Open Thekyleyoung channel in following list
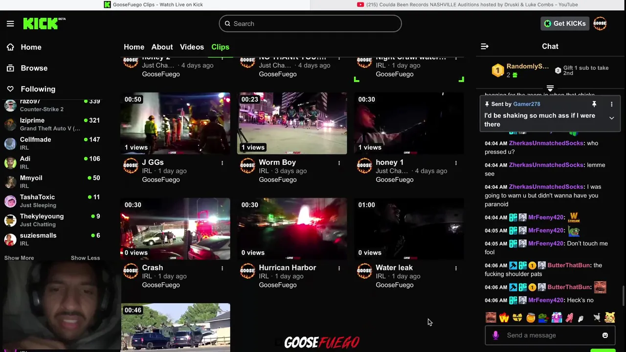 [52, 220]
